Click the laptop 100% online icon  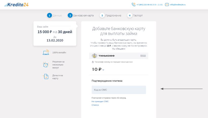coord(46,52)
